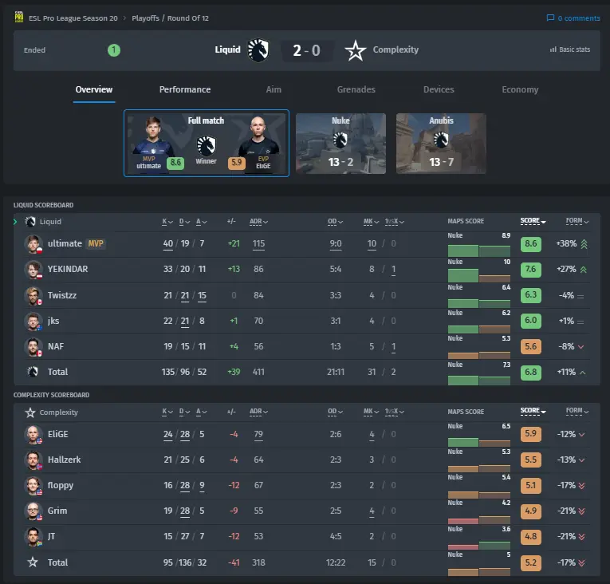Open Playoffs / Round Of 12 breadcrumb
This screenshot has height=584, width=610.
pyautogui.click(x=170, y=18)
